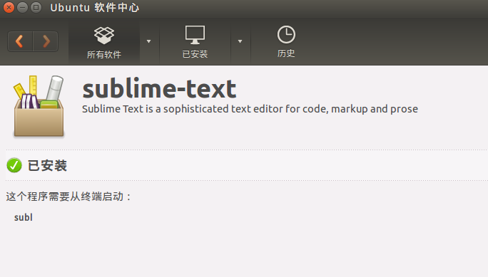The width and height of the screenshot is (488, 277).
Task: Click the Sublime Text description line
Action: point(250,109)
